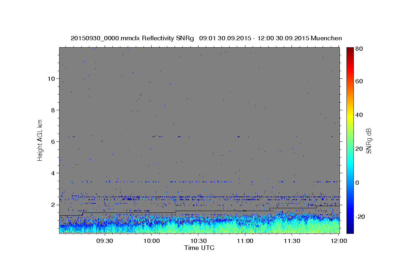420x280 pixels.
Task: Click the 12:00 time tick label
Action: click(x=339, y=241)
